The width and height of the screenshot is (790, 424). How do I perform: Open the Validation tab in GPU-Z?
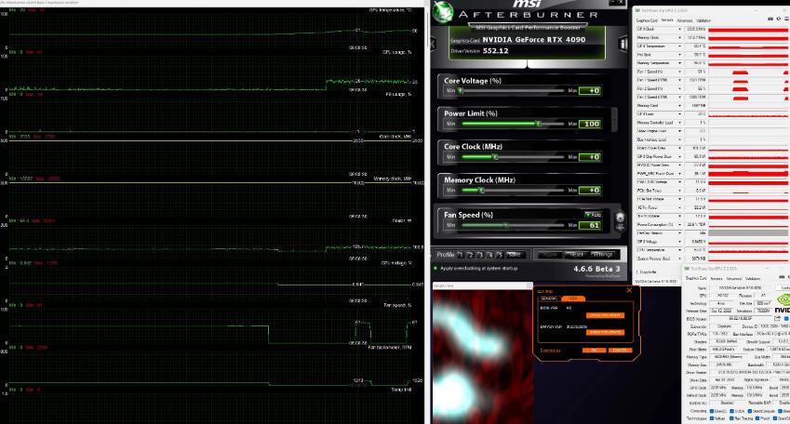703,20
